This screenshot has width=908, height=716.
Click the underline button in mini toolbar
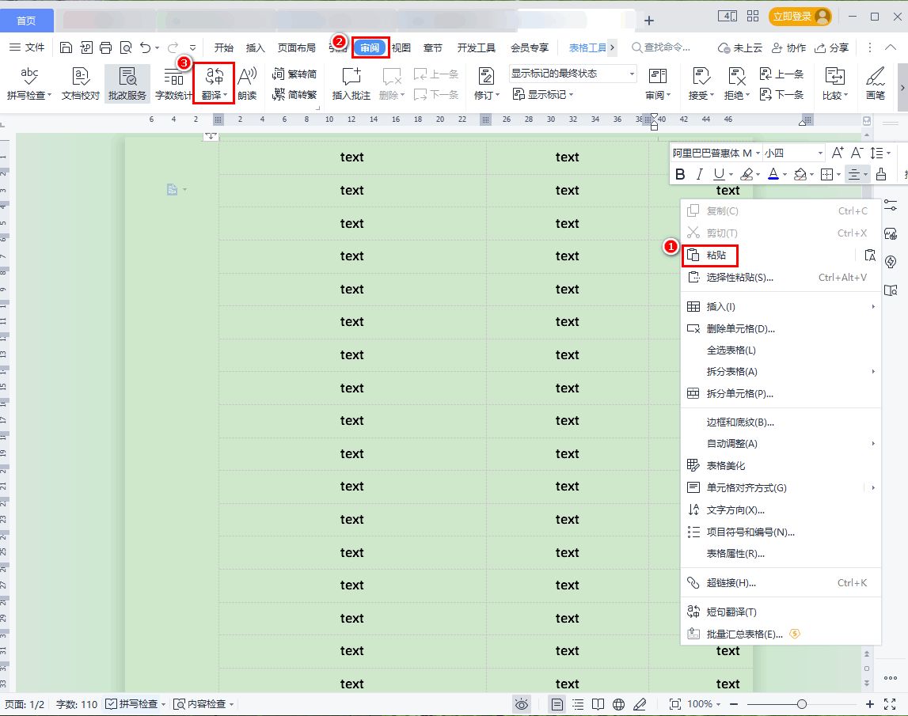pos(720,174)
